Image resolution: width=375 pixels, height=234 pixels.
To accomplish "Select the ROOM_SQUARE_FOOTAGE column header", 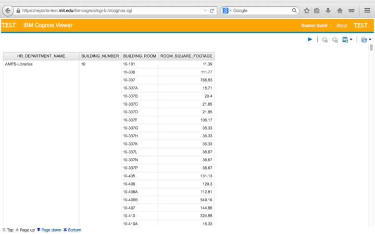I will click(186, 56).
